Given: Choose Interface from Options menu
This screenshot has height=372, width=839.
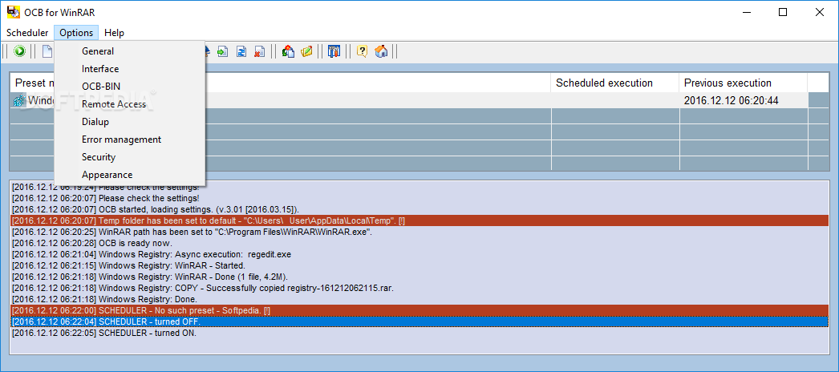Looking at the screenshot, I should (x=130, y=69).
